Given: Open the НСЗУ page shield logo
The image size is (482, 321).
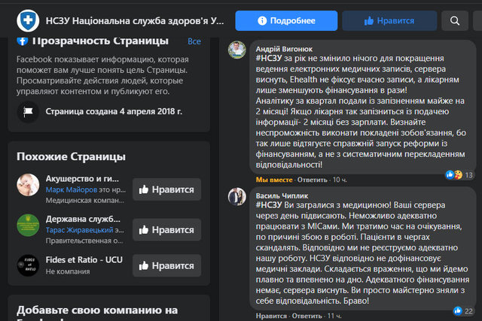Looking at the screenshot, I should pyautogui.click(x=28, y=20).
